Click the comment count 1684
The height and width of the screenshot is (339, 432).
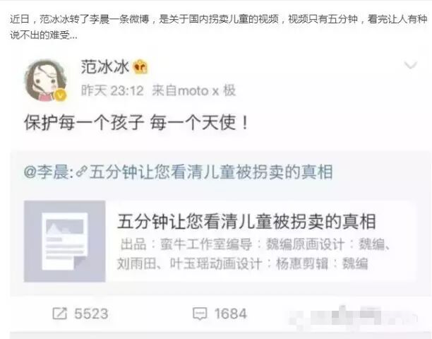point(231,314)
